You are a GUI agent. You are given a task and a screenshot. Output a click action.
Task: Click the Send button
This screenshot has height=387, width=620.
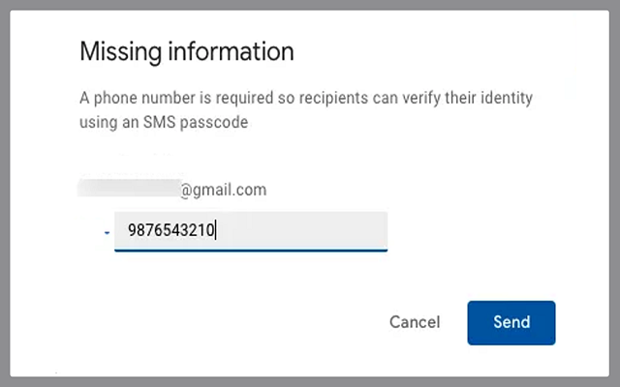point(511,322)
